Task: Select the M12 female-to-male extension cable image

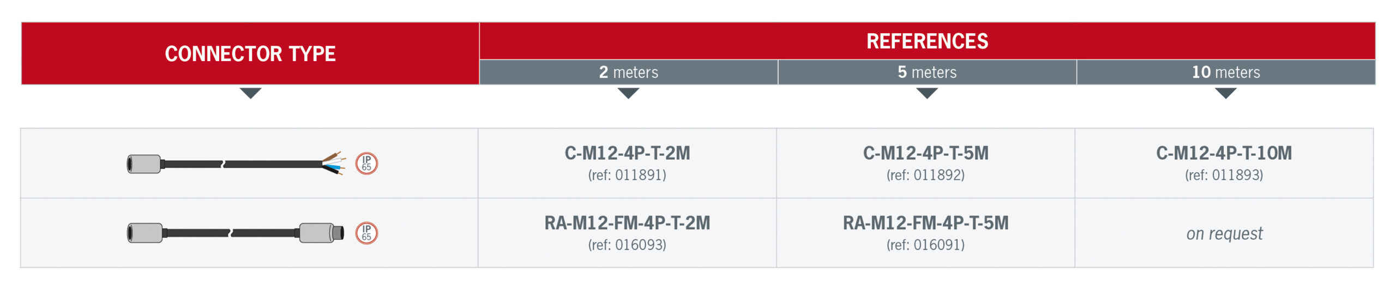Action: pos(236,233)
